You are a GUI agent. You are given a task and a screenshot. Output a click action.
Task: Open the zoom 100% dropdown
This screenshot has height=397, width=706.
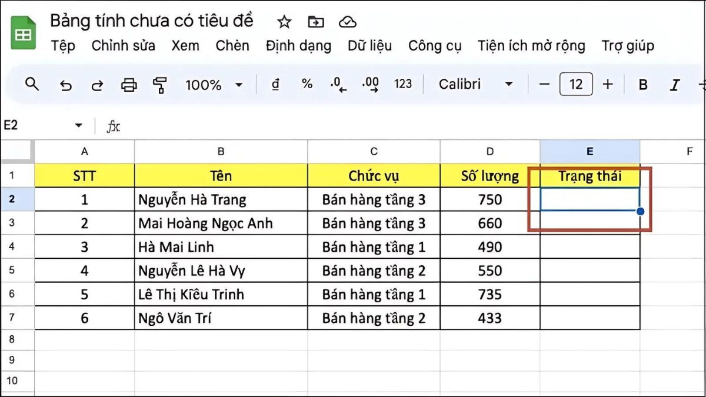214,85
